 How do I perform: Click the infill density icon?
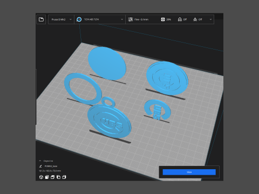[x=163, y=19]
